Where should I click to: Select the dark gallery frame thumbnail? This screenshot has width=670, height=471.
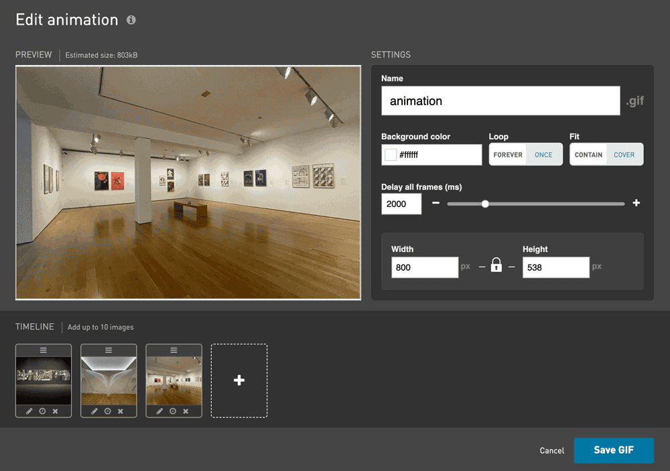[44, 381]
